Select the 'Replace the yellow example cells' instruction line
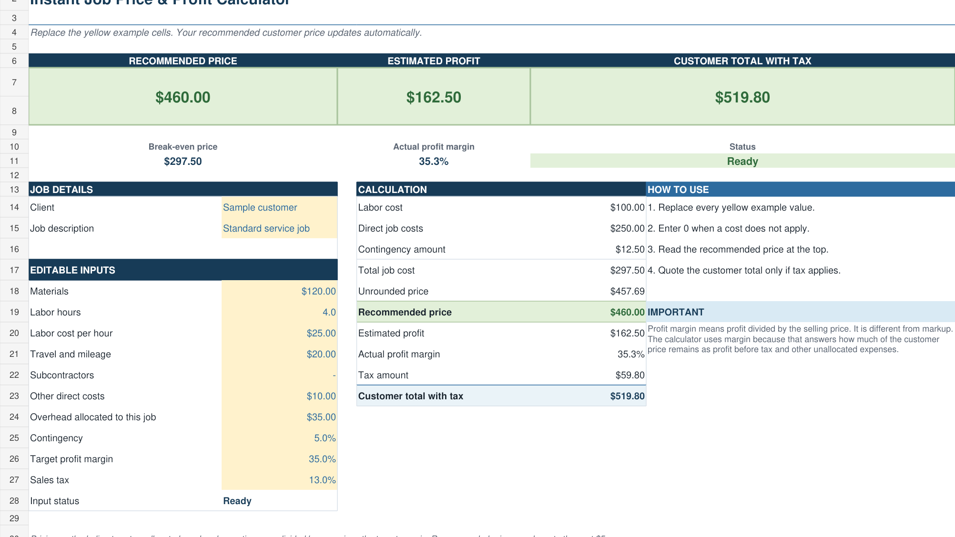955x537 pixels. pos(226,32)
